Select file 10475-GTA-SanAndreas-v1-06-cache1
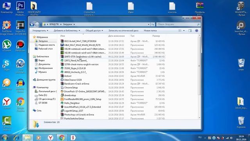The width and height of the screenshot is (250, 141). point(83,56)
